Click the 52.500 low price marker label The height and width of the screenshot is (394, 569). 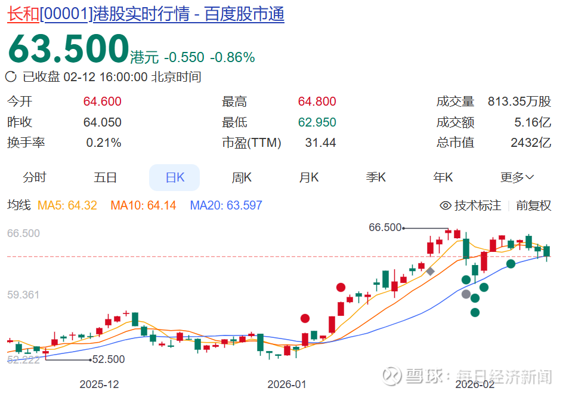click(x=109, y=359)
